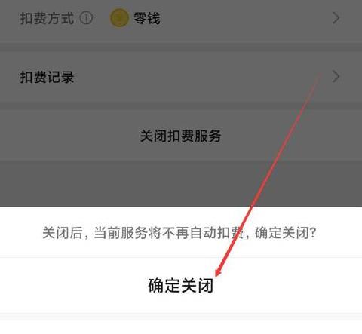Screen dimensions: 362x334
Task: Tap the info icon beside 扣费方式
Action: click(x=86, y=18)
